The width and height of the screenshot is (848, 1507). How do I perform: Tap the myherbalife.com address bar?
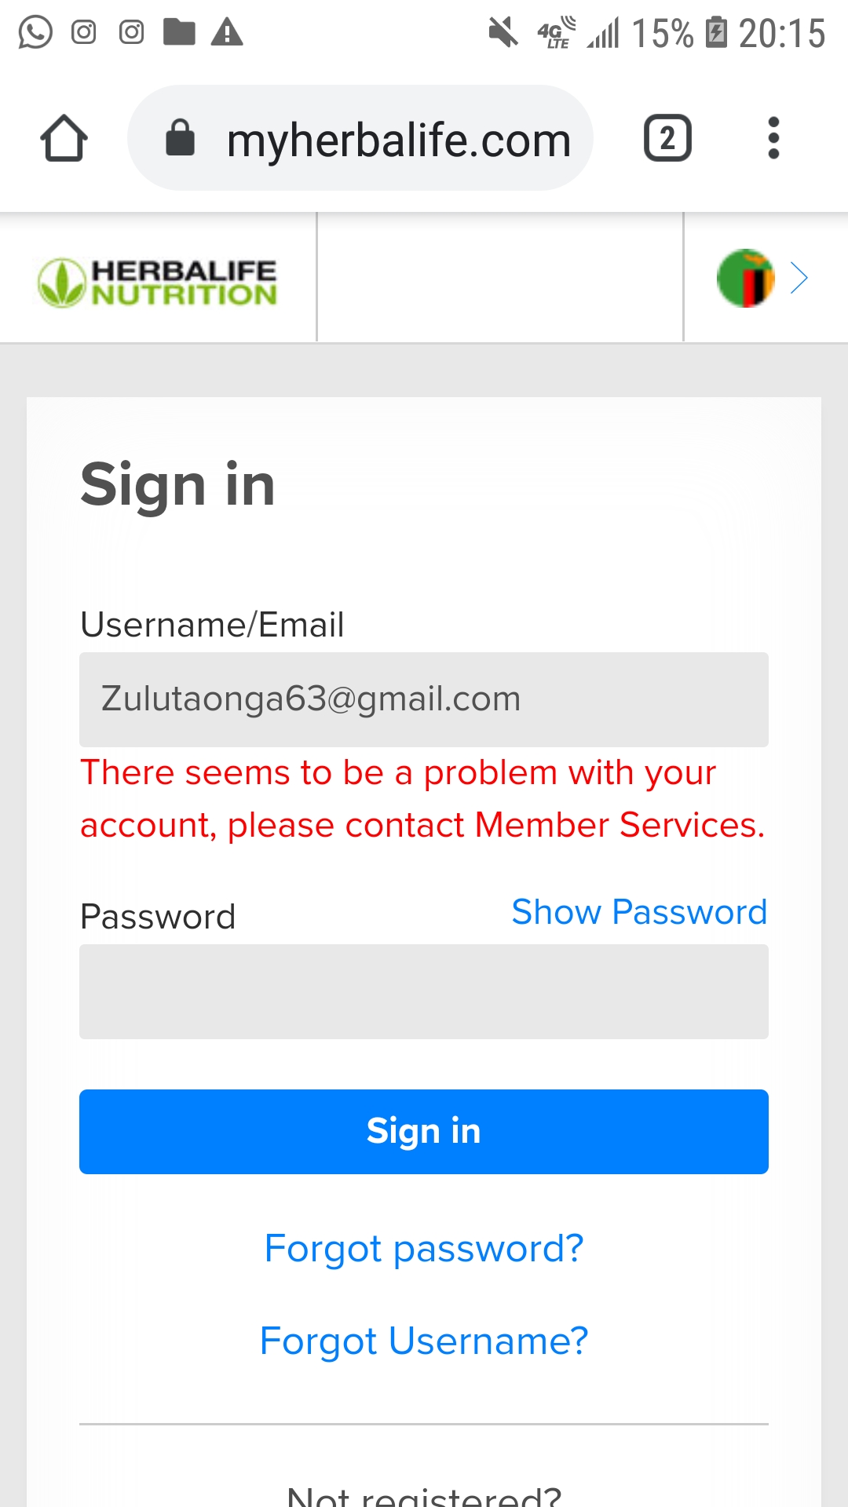398,140
